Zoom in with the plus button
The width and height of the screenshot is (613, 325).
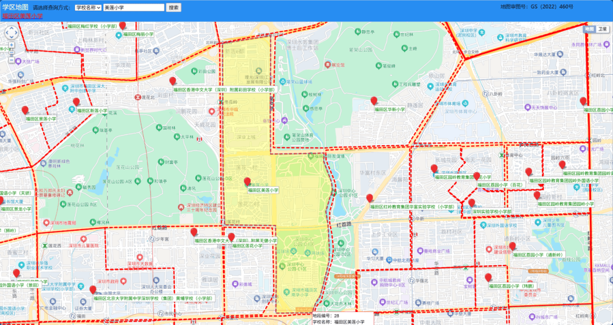coord(11,45)
